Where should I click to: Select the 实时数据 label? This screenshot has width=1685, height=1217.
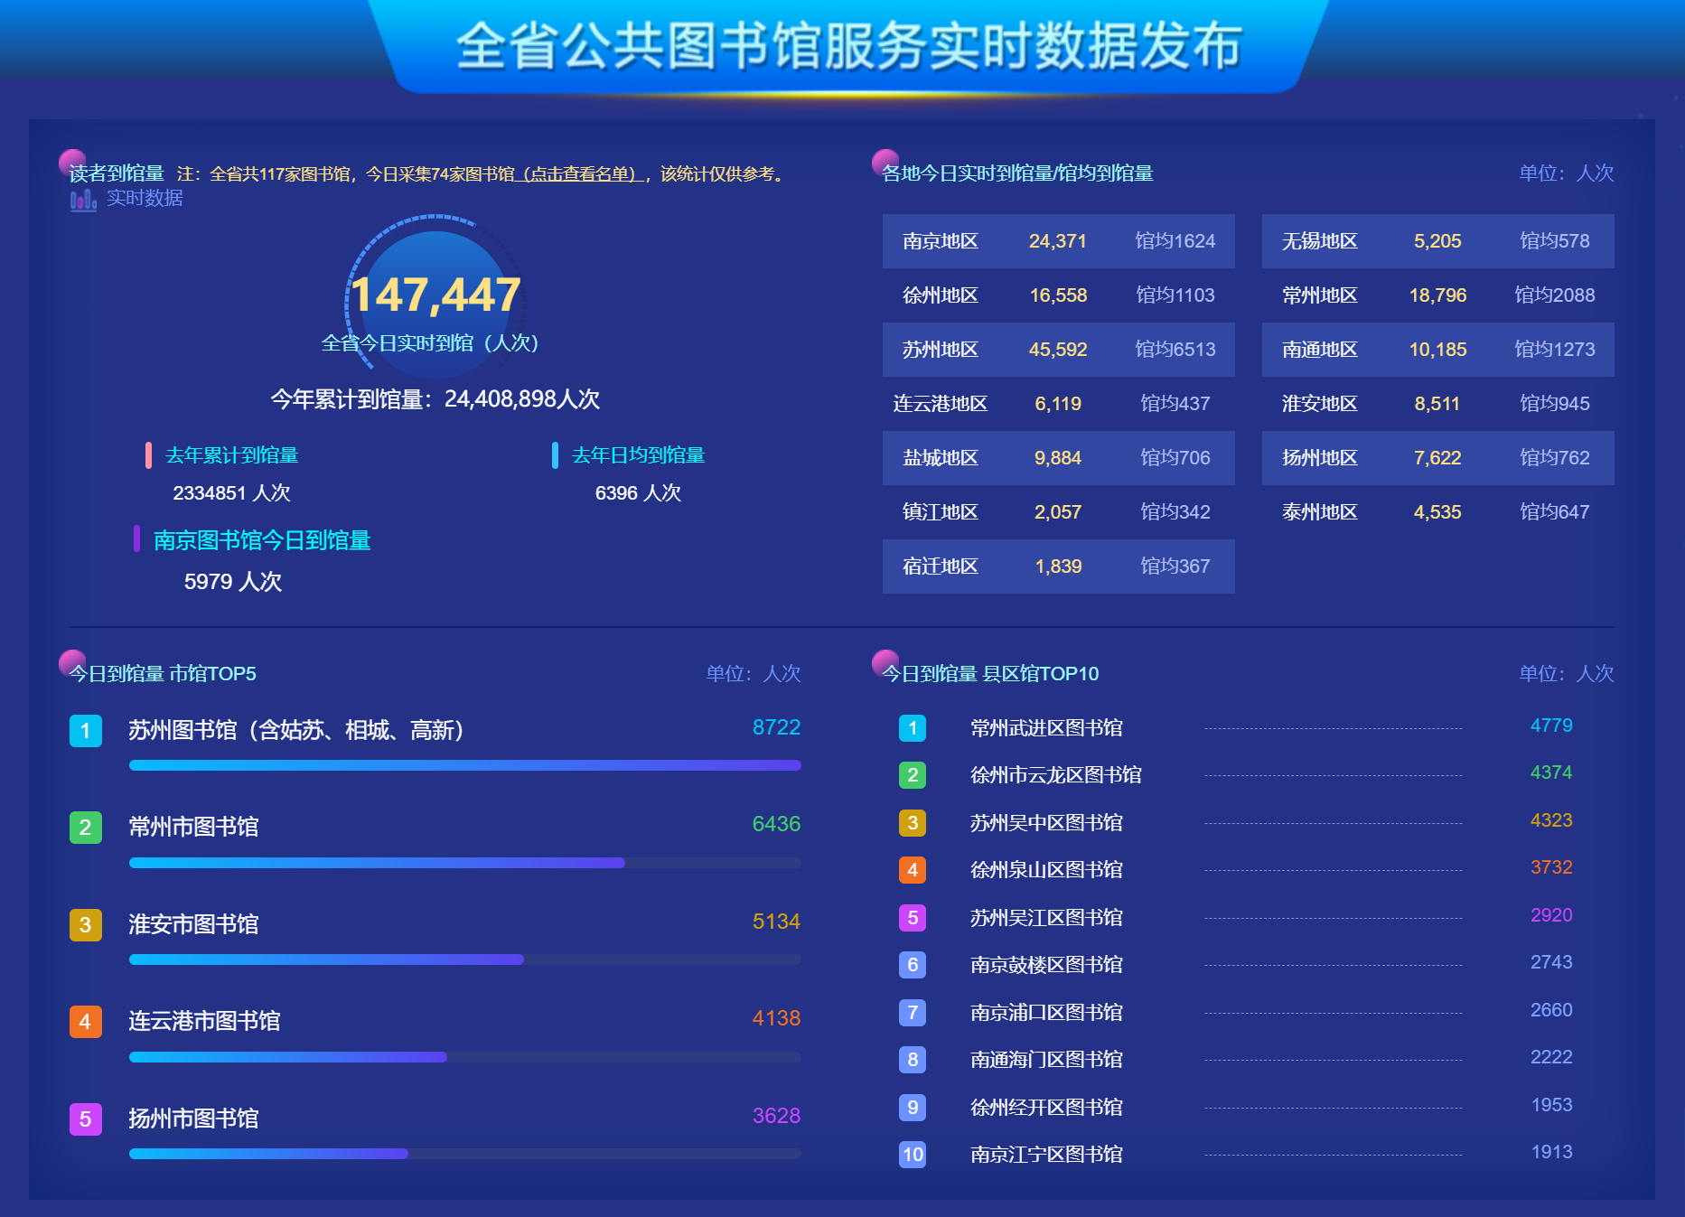click(x=145, y=198)
